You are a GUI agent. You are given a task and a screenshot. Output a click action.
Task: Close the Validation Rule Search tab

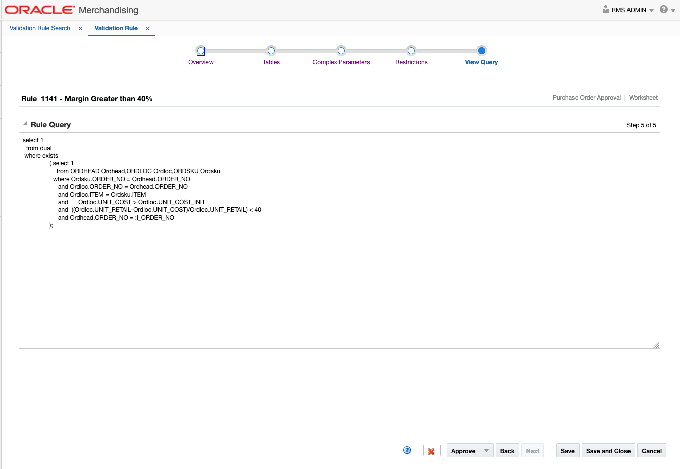[80, 28]
